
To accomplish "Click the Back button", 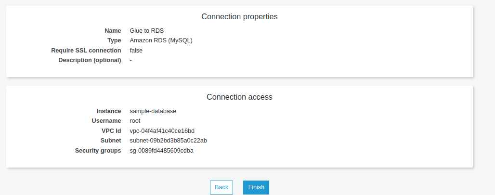I will pos(221,187).
